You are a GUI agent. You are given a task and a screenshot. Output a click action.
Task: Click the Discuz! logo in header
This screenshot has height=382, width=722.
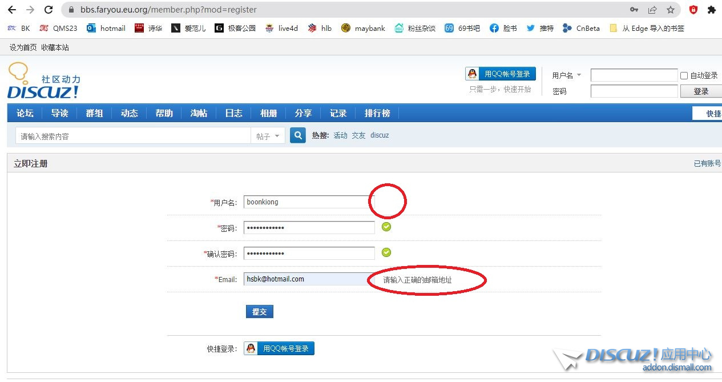44,82
